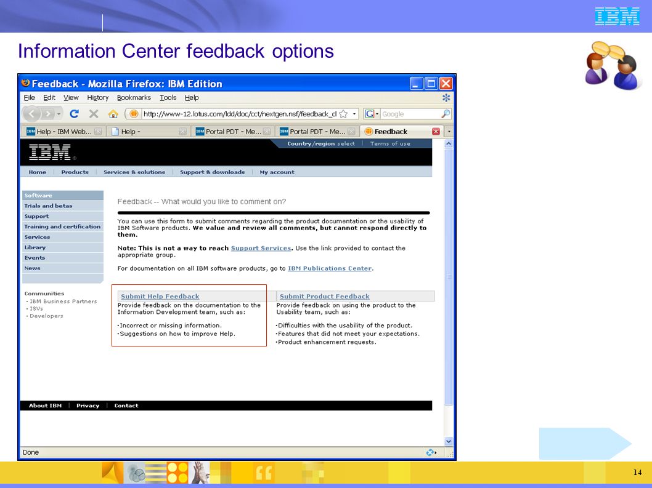Viewport: 652px width, 488px height.
Task: Click Developers community link
Action: (46, 316)
